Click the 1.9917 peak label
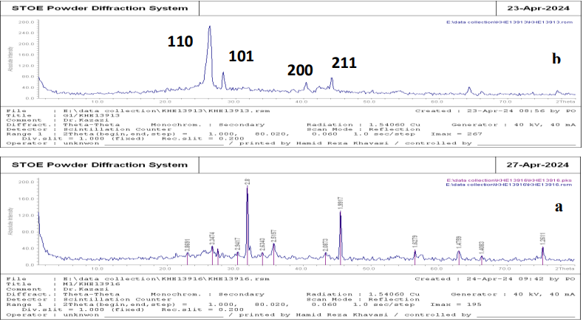583x322 pixels. click(340, 204)
